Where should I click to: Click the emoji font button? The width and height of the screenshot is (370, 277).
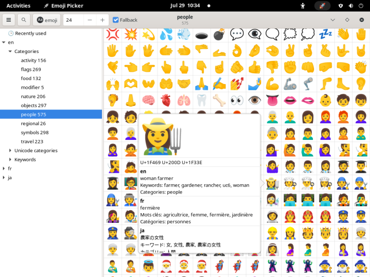coord(47,20)
